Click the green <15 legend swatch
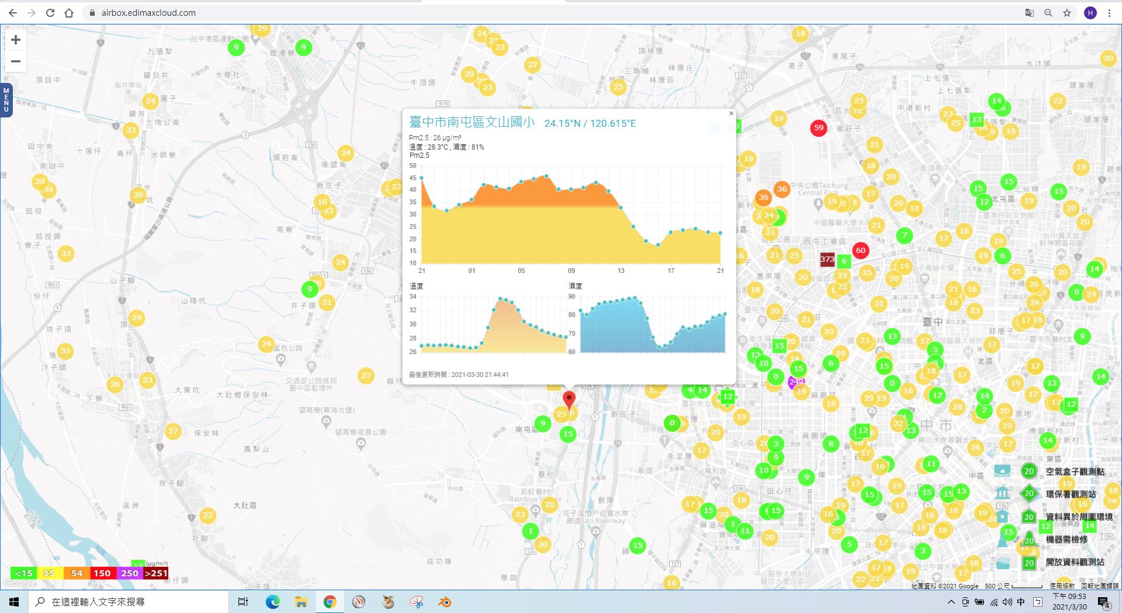Image resolution: width=1122 pixels, height=613 pixels. [x=23, y=573]
